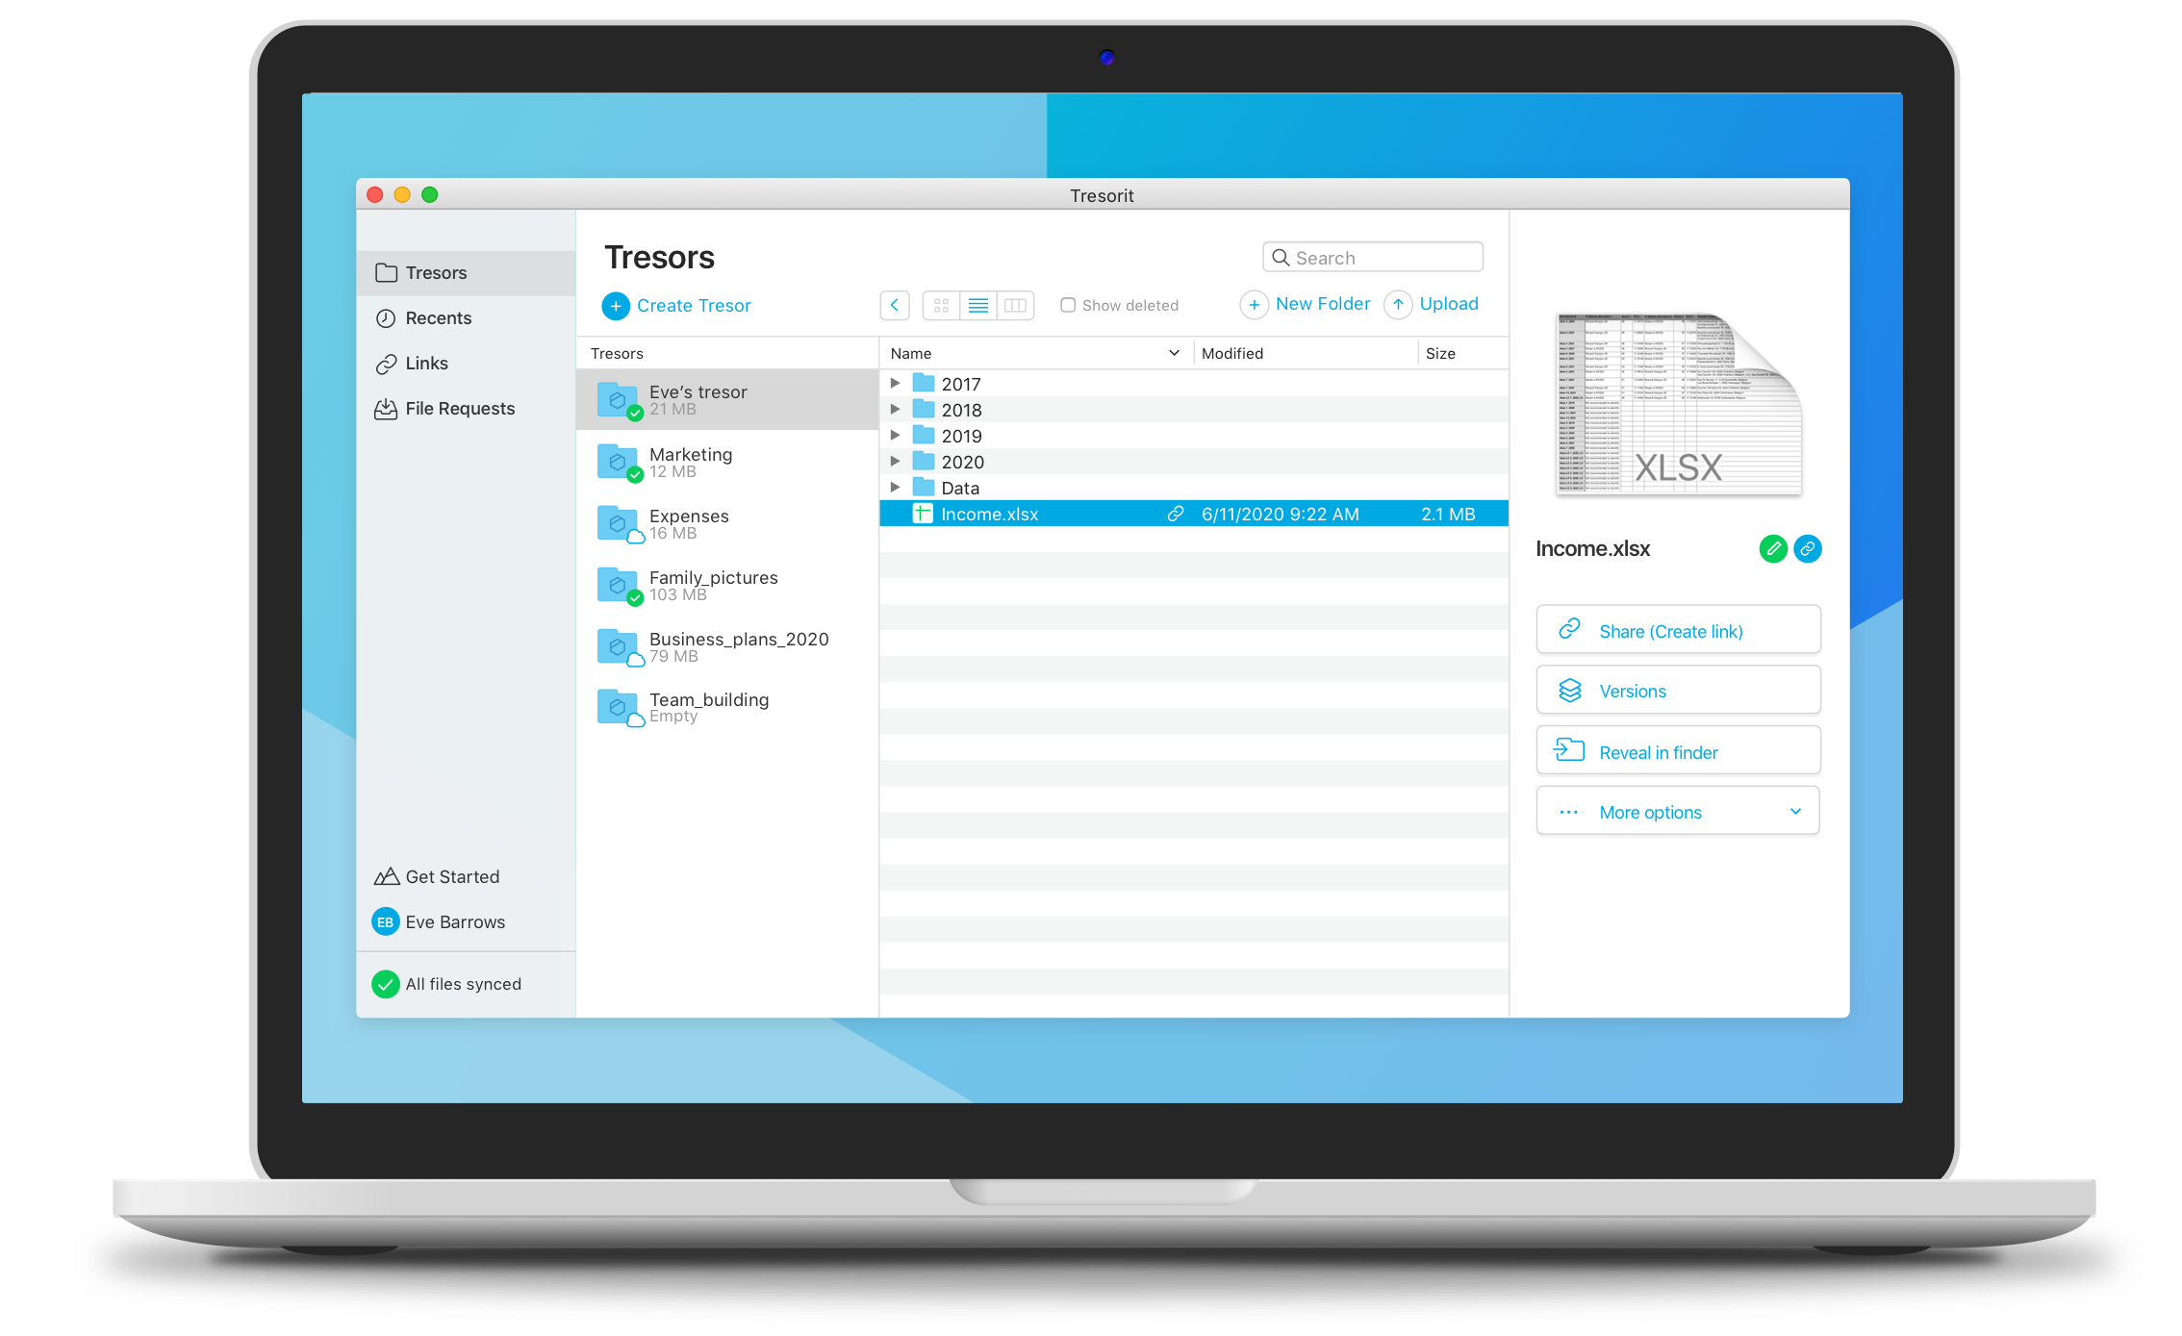Open More options dropdown for Income.xlsx
2182x1336 pixels.
[1680, 809]
